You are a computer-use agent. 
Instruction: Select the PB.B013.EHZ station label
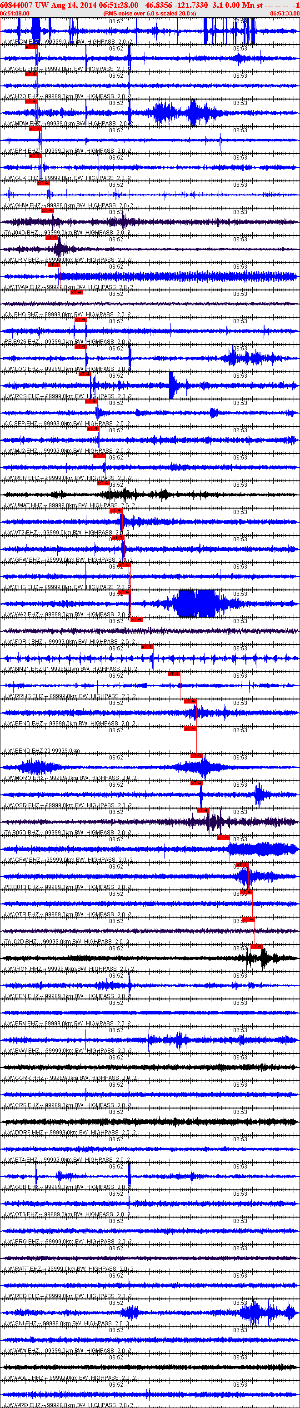tap(22, 888)
